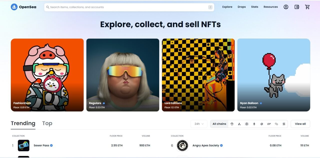Viewport: 320px width, 158px height.
Task: Open the Sewer Pass collection link
Action: click(x=41, y=145)
